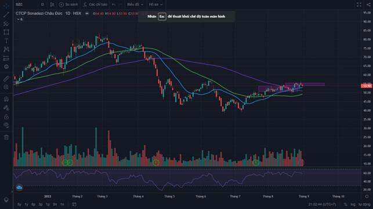Open the go to date calendar icon
The image size is (373, 209).
click(74, 204)
